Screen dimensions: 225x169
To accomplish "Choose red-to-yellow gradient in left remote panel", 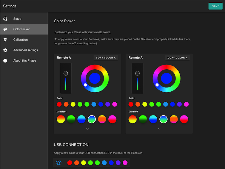I will (x=61, y=119).
